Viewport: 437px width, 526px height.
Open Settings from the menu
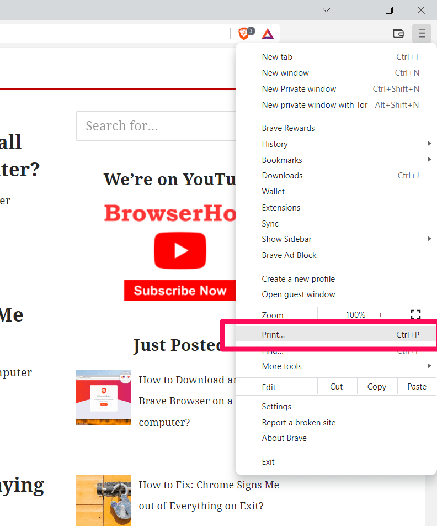(x=336, y=407)
